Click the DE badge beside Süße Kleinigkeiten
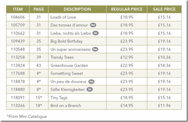The width and height of the screenshot is (188, 122). (89, 89)
